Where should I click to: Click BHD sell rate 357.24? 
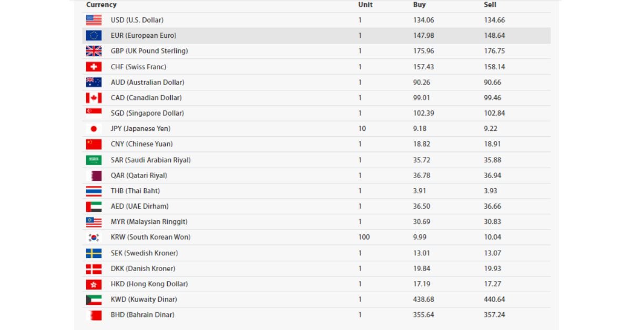[x=494, y=315]
